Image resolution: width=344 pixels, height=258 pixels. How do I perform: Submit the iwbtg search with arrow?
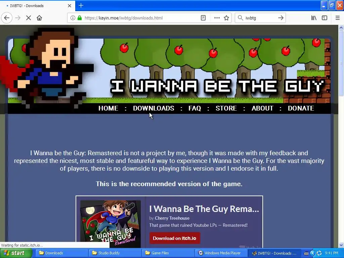click(281, 18)
